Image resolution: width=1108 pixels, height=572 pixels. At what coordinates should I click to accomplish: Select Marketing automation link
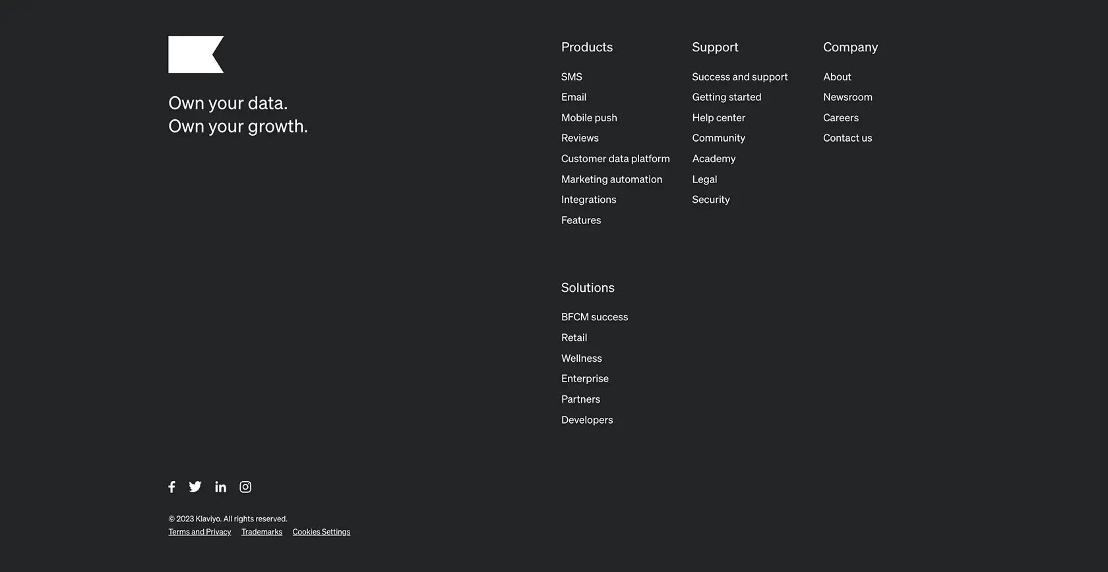[611, 179]
